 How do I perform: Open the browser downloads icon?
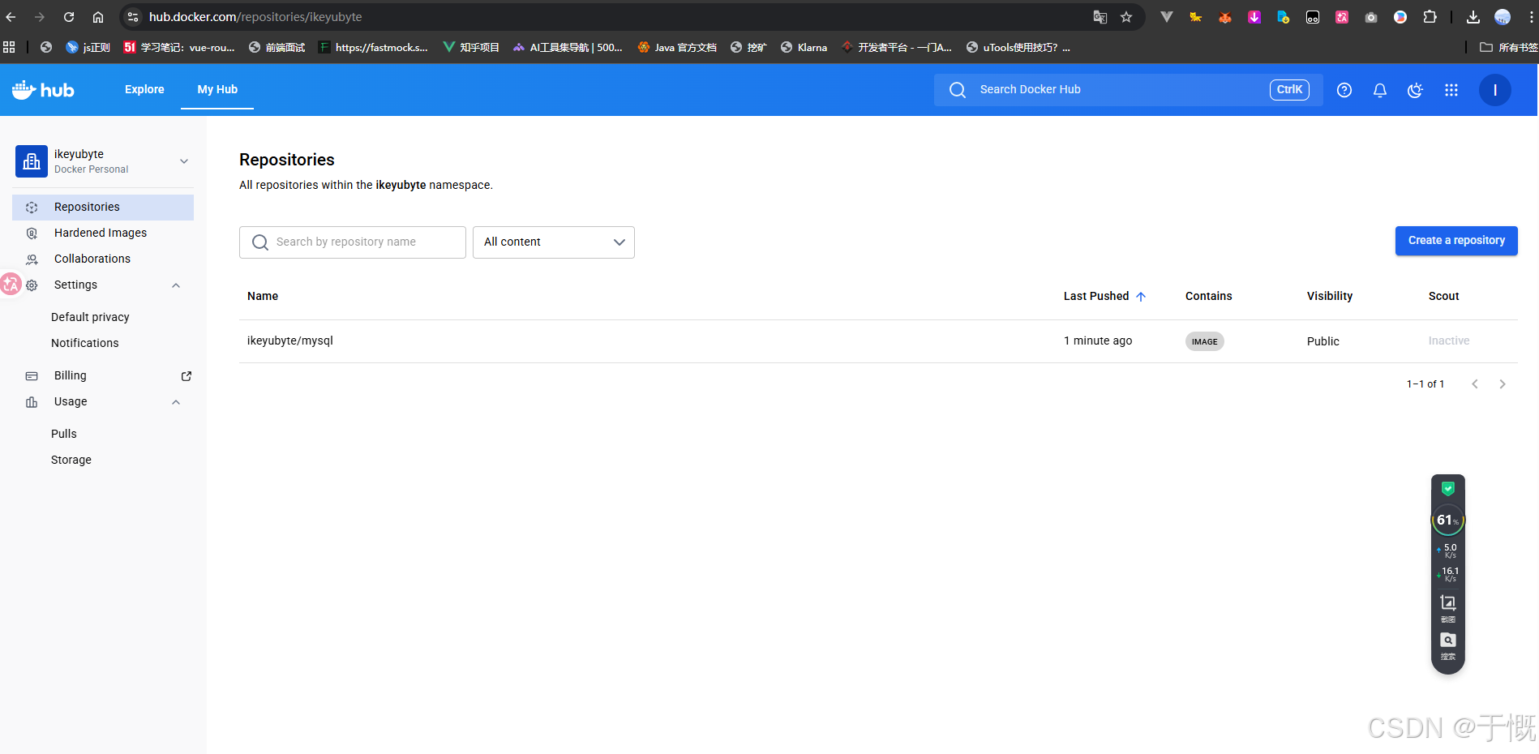[1473, 17]
